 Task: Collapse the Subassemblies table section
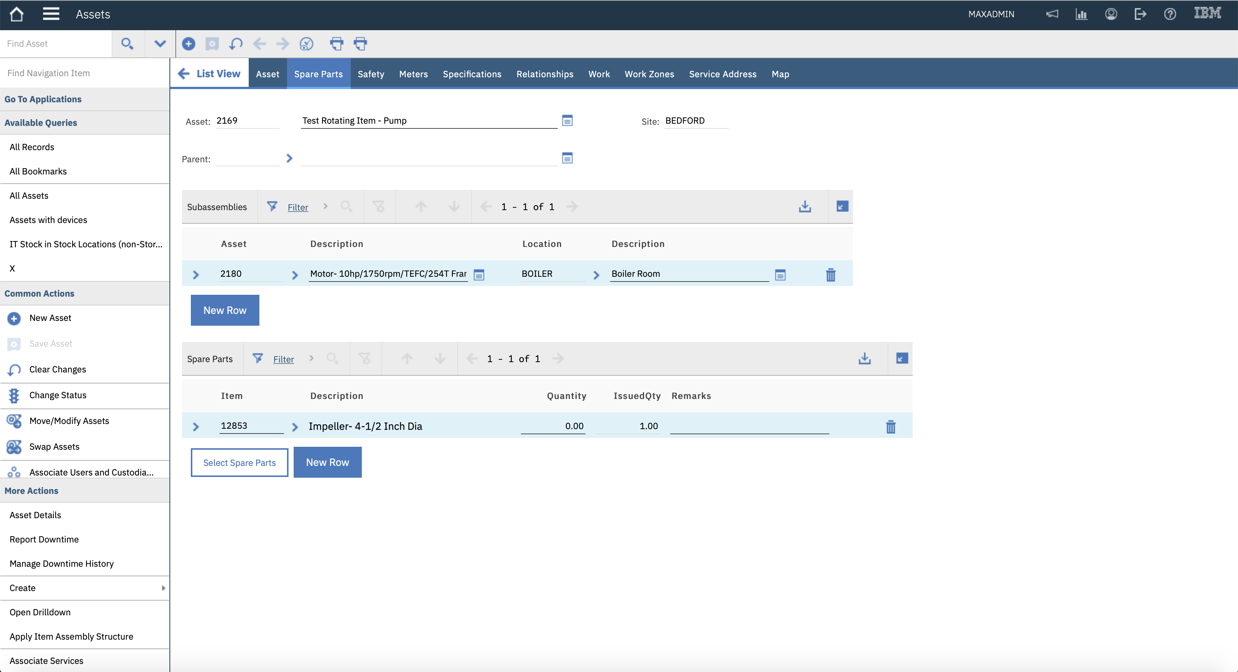point(842,207)
